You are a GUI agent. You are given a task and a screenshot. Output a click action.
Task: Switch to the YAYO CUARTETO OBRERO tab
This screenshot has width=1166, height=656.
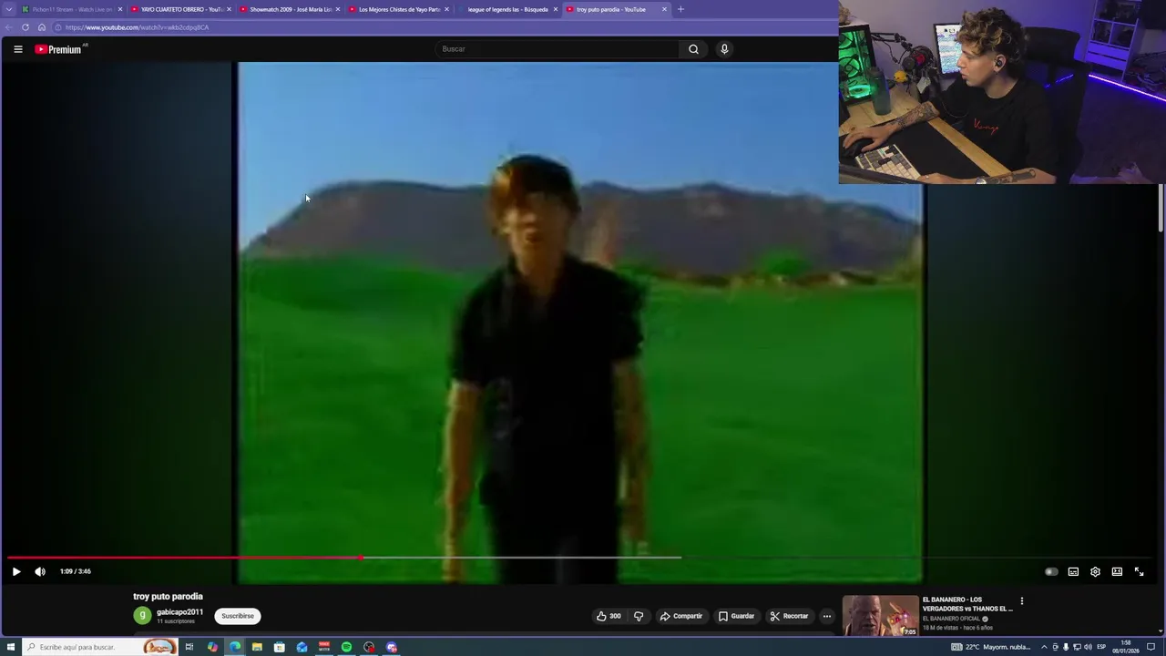pyautogui.click(x=180, y=9)
